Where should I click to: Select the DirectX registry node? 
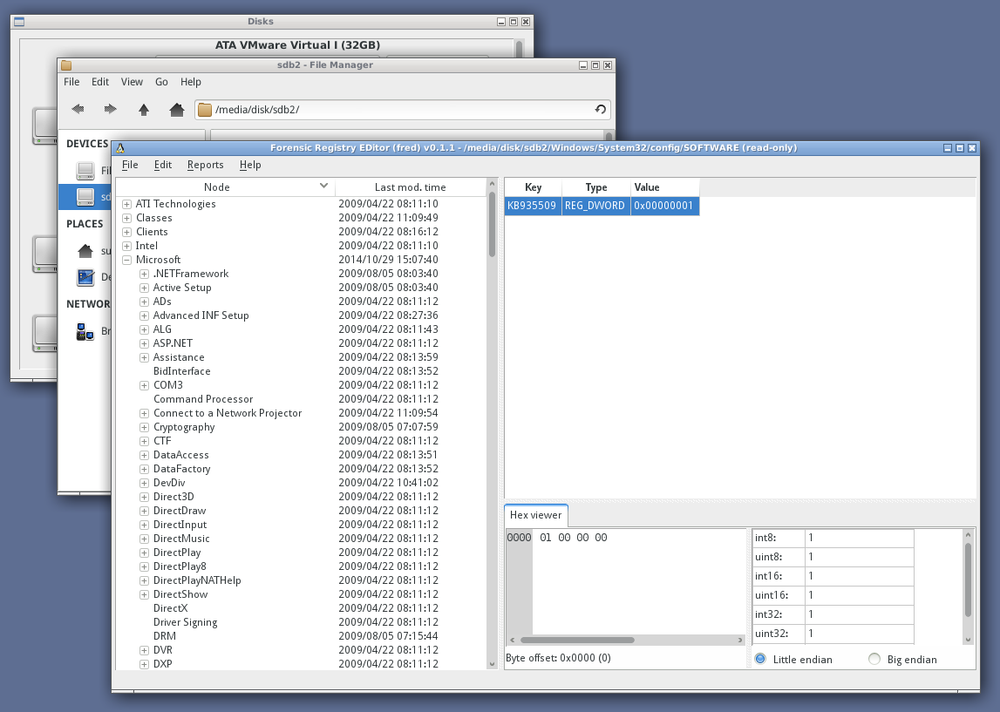pos(170,608)
